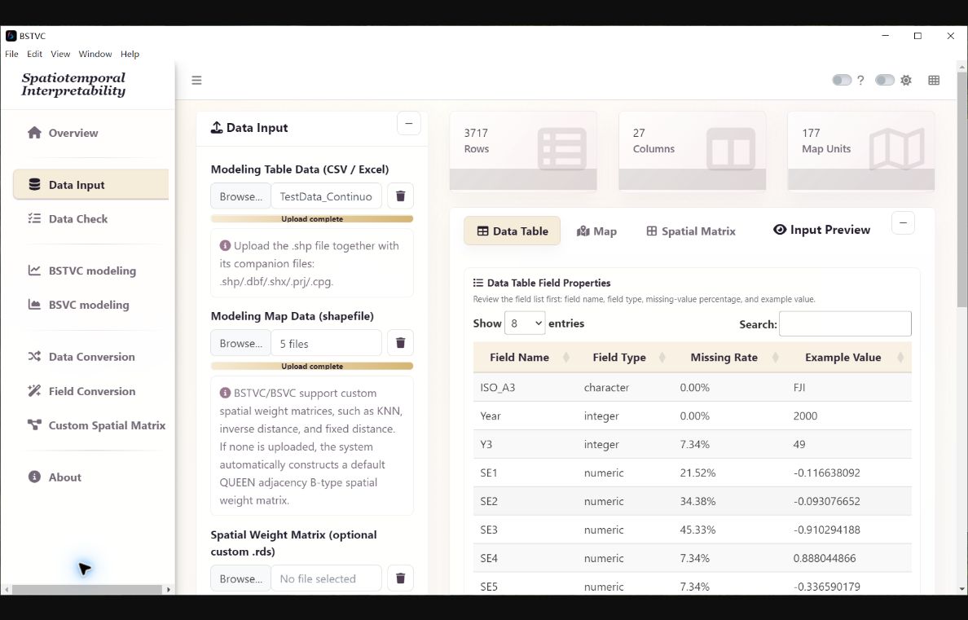
Task: Open the Show entries dropdown
Action: click(525, 323)
